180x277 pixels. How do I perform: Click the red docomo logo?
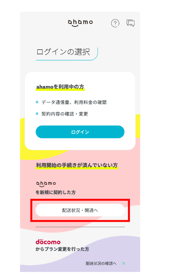tap(48, 242)
